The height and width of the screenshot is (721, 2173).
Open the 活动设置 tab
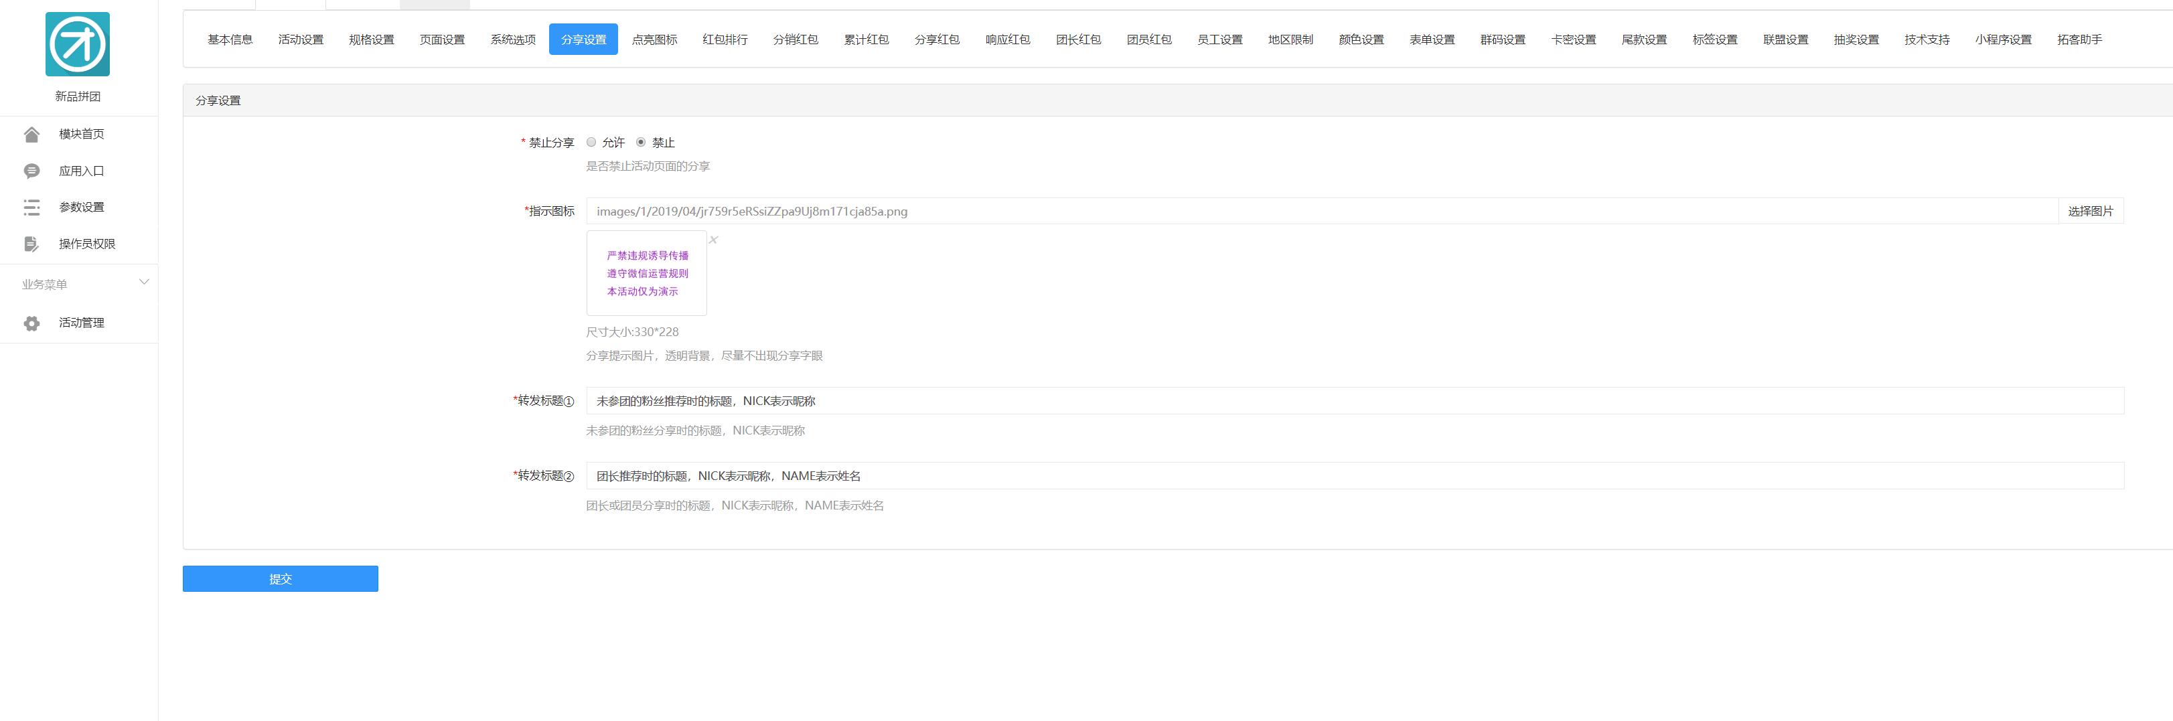(301, 39)
